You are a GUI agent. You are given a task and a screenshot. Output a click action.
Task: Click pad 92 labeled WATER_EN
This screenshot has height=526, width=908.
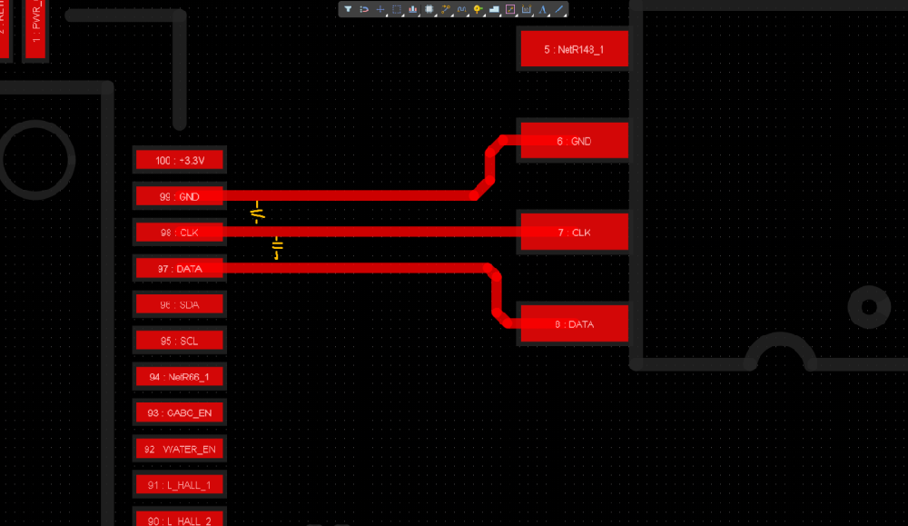click(179, 450)
